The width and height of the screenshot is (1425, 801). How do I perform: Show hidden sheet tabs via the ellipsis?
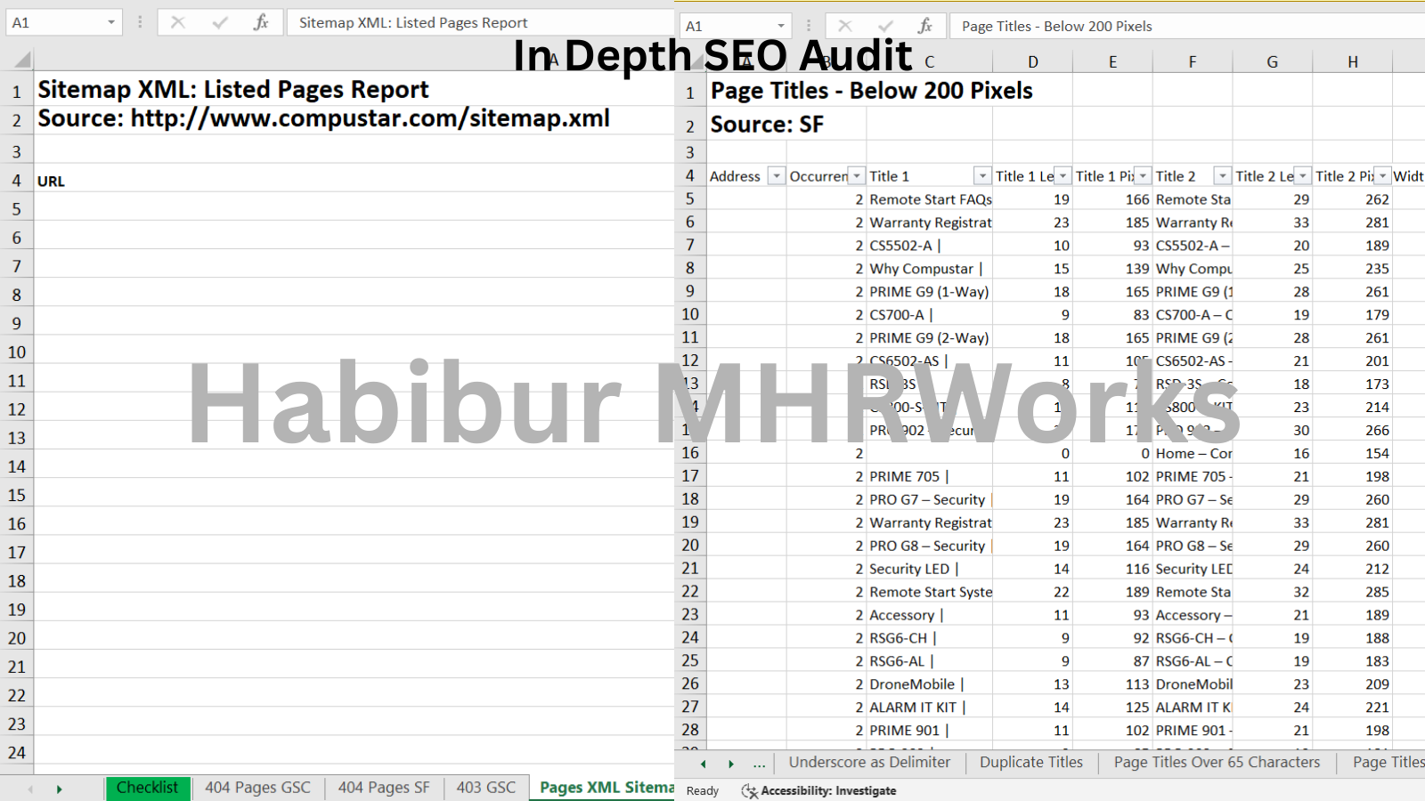[x=759, y=764]
